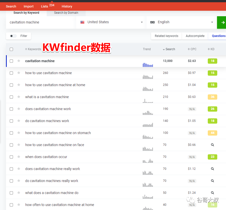Click CPC value $2.63
The height and width of the screenshot is (210, 226).
pos(192,61)
